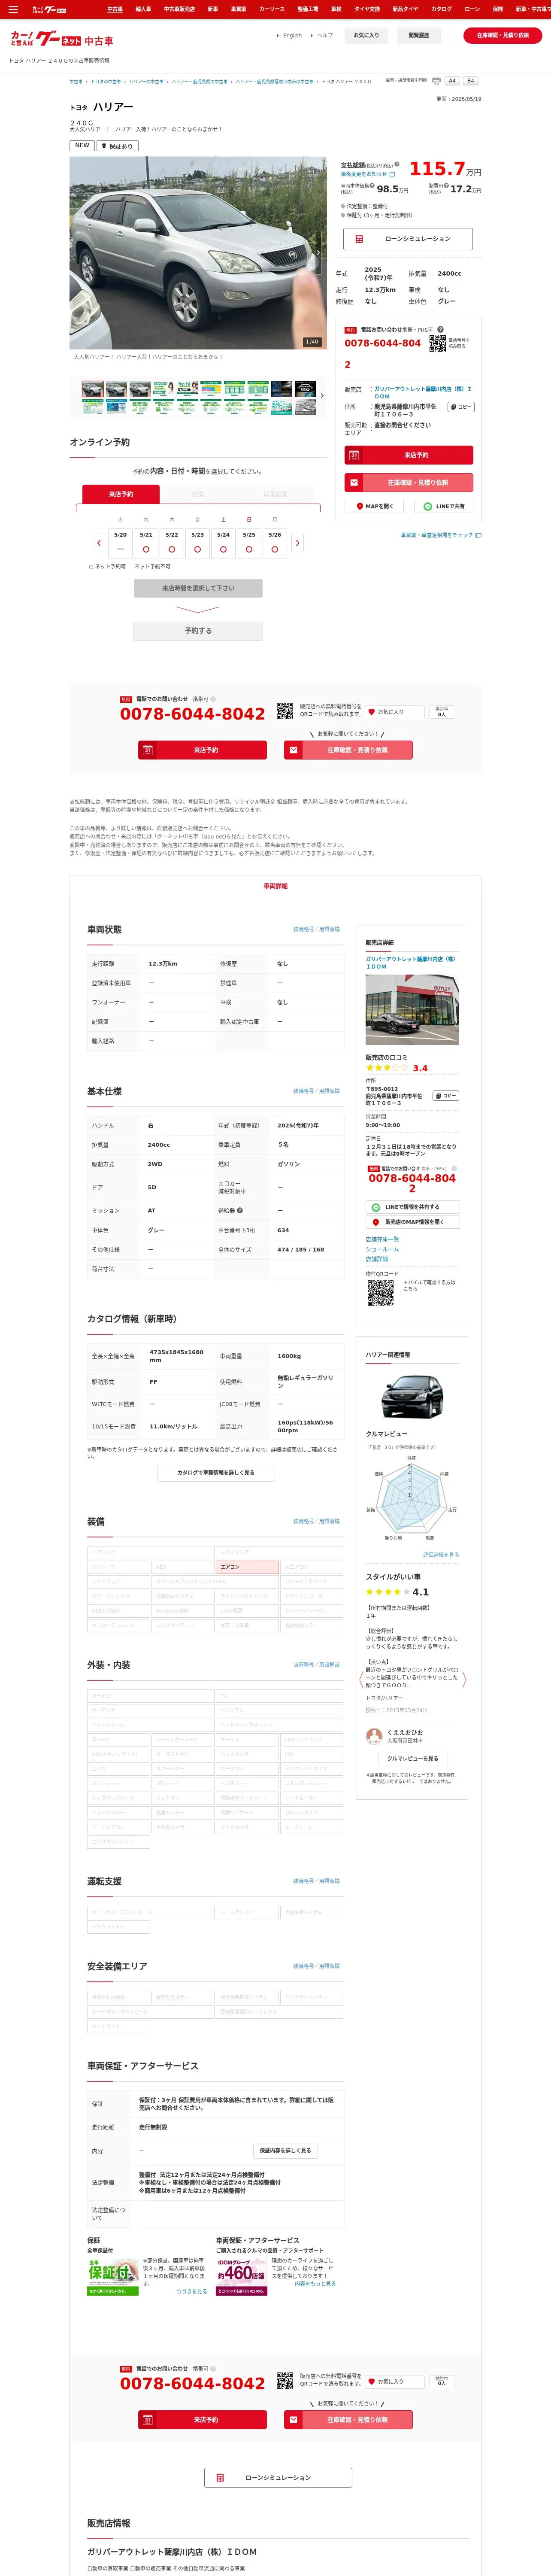This screenshot has height=2576, width=551.
Task: Click help icon next to 支払総額
Action: [x=397, y=164]
